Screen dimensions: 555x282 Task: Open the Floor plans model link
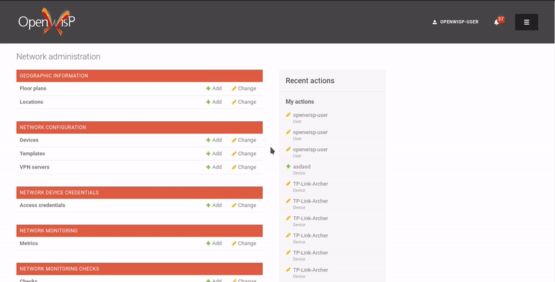click(x=33, y=89)
